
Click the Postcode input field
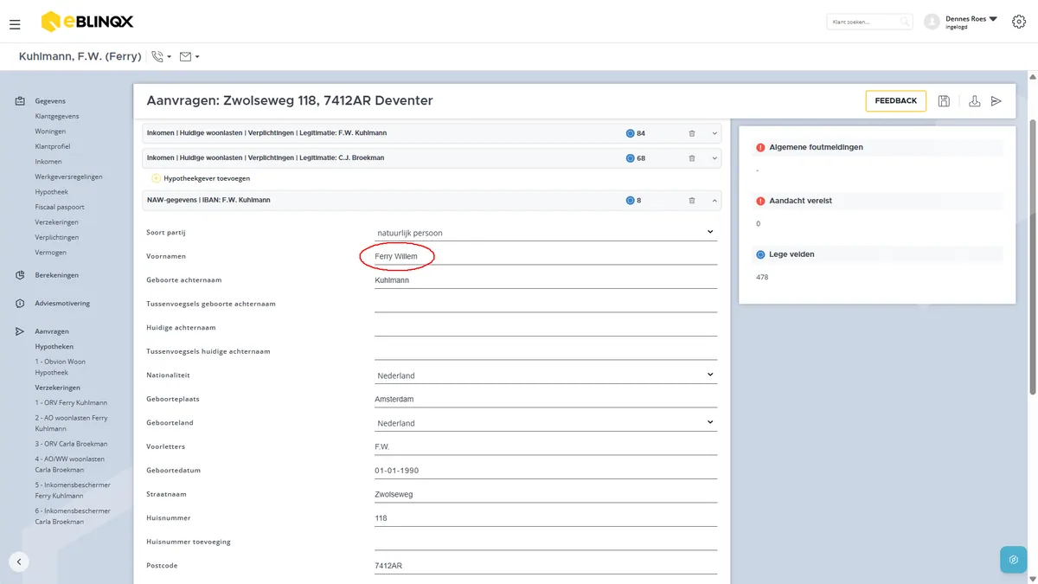[x=546, y=566]
